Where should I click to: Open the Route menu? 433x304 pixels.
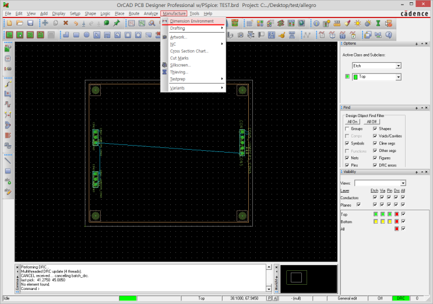[x=134, y=13]
